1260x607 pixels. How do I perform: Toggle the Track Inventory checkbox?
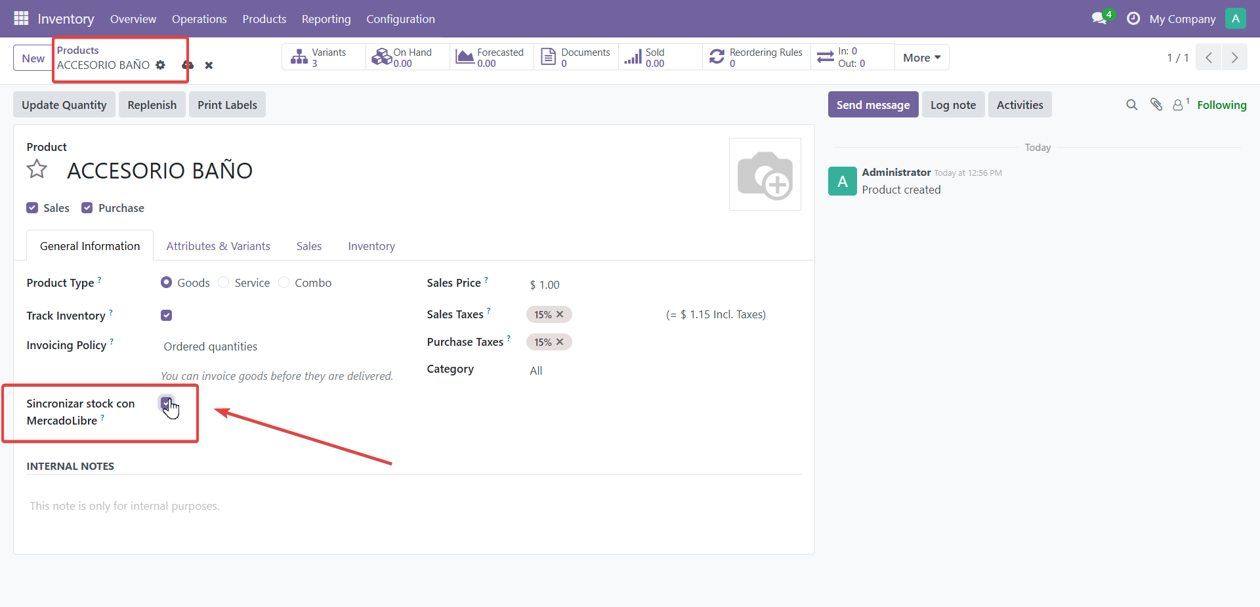[167, 316]
